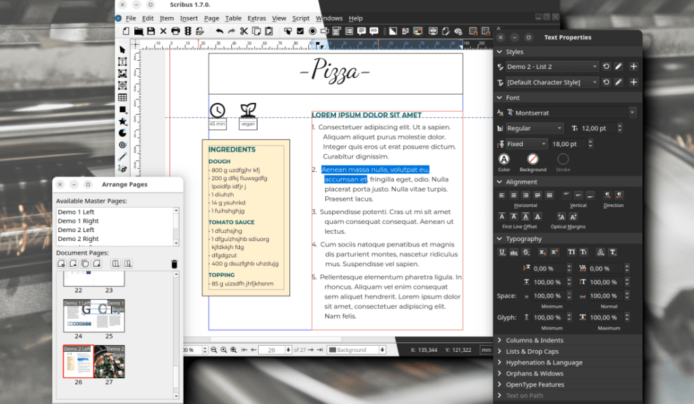
Task: Open the Extras menu
Action: pos(256,18)
